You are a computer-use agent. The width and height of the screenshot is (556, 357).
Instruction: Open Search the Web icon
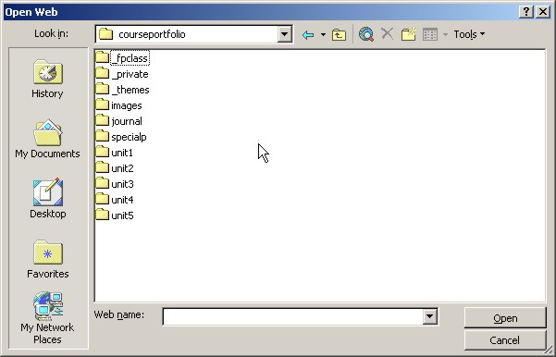365,34
